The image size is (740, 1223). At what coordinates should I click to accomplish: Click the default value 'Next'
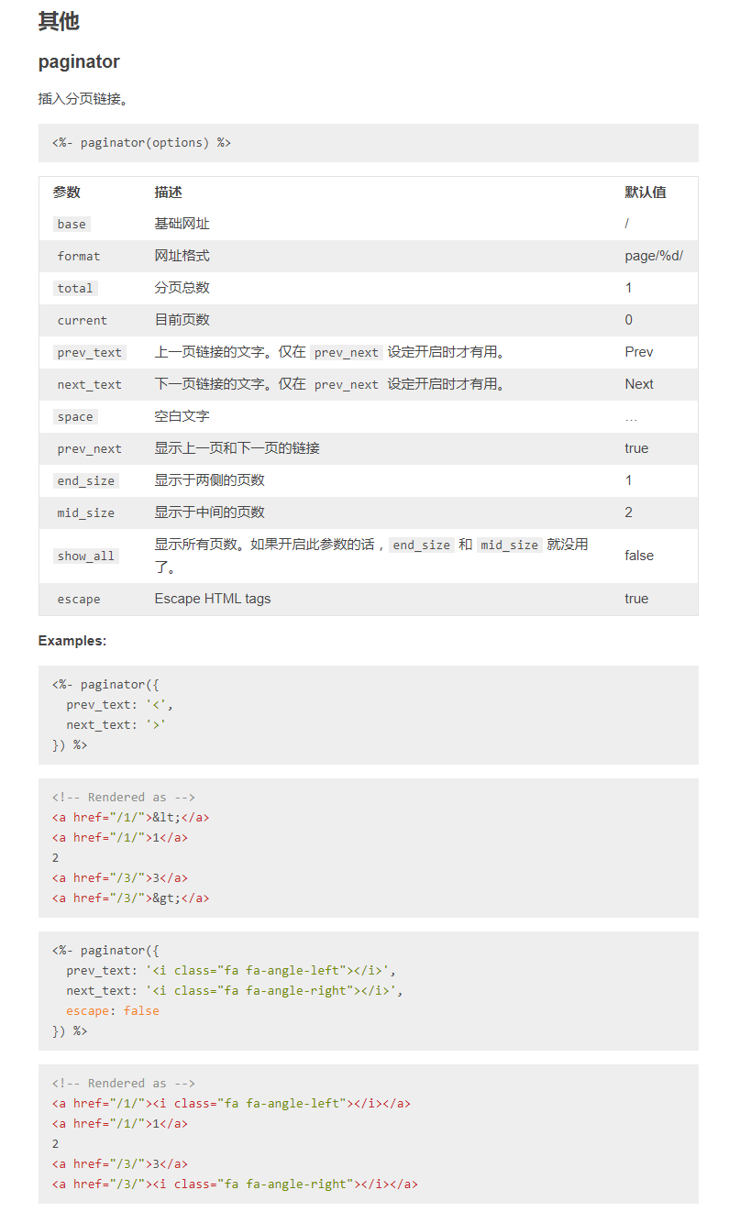[x=639, y=384]
